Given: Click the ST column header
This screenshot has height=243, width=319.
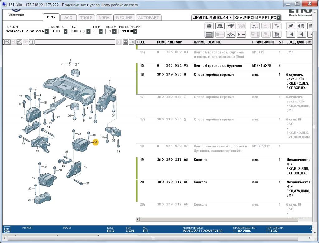Looking at the screenshot, I should coord(281,42).
